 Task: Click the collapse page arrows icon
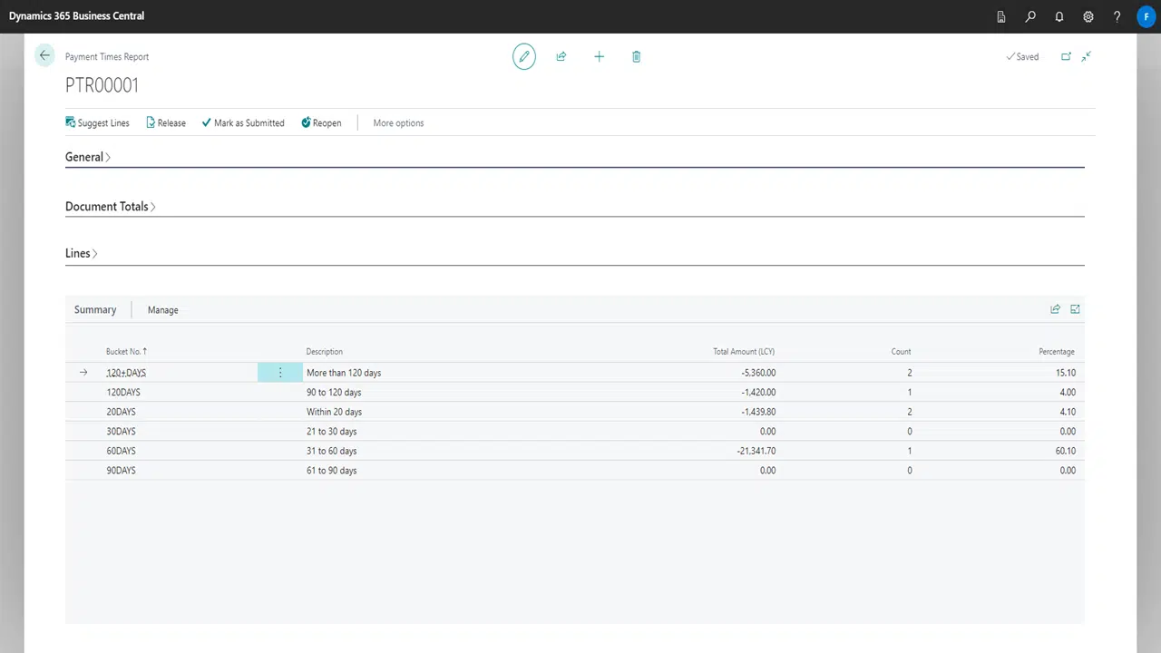pyautogui.click(x=1086, y=56)
